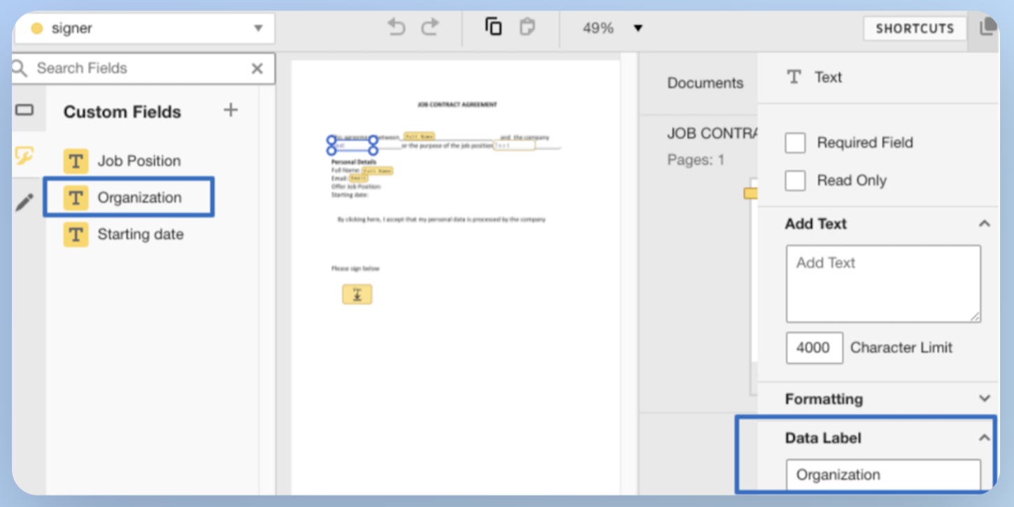
Task: Click the T icon beside Starting date
Action: pyautogui.click(x=76, y=234)
